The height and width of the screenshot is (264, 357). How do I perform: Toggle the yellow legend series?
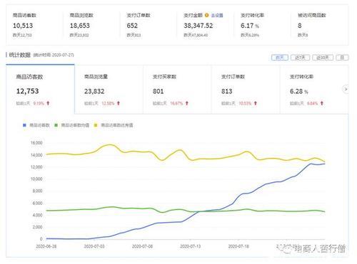point(114,125)
